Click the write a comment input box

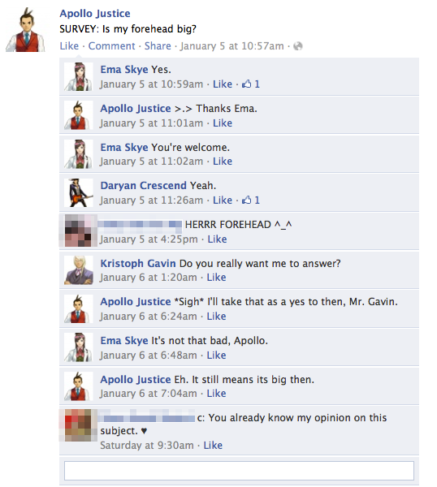[x=239, y=471]
